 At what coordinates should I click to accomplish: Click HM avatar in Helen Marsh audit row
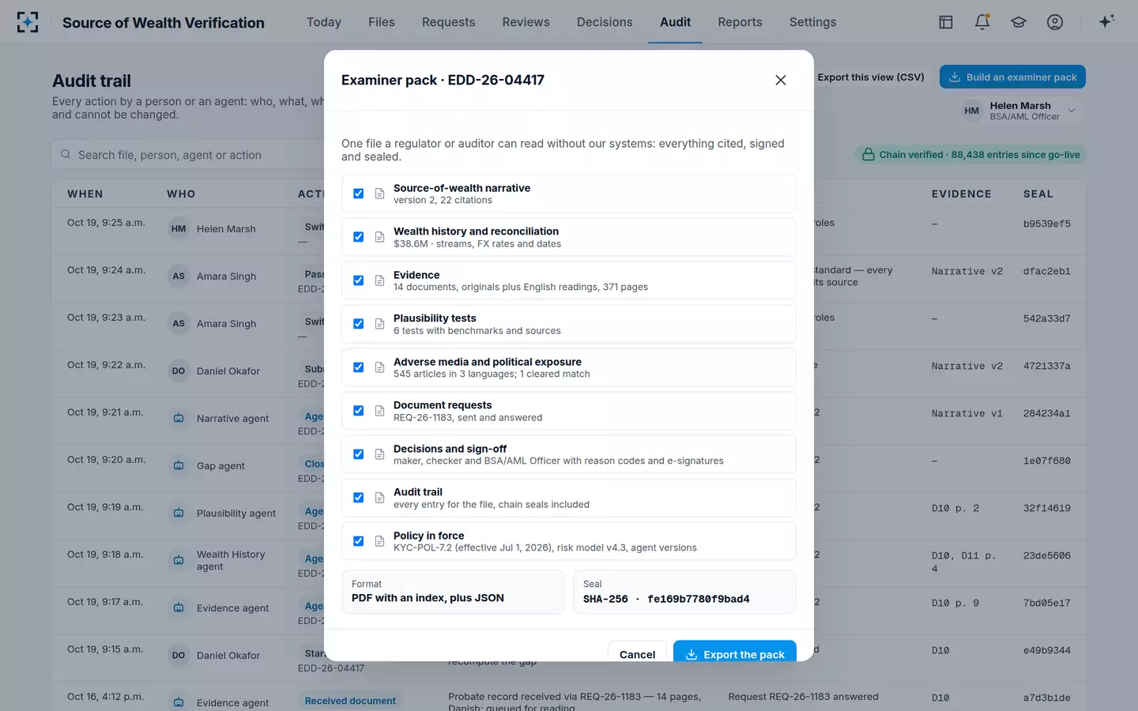click(179, 229)
